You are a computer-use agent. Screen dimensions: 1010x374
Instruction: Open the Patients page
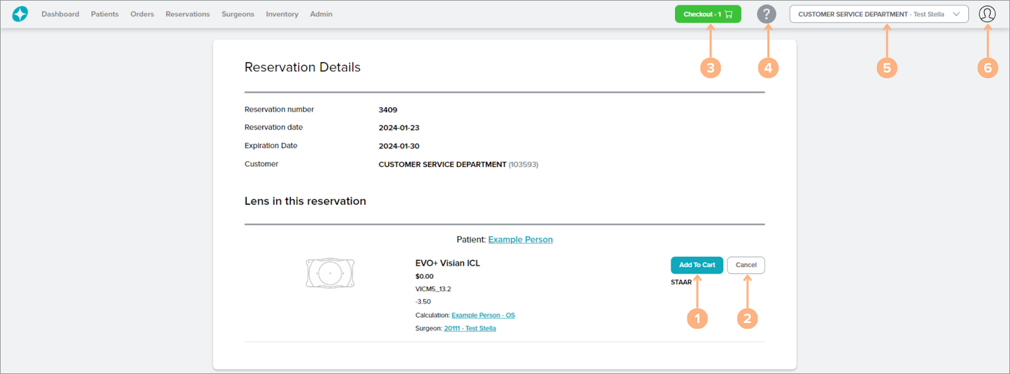point(105,14)
